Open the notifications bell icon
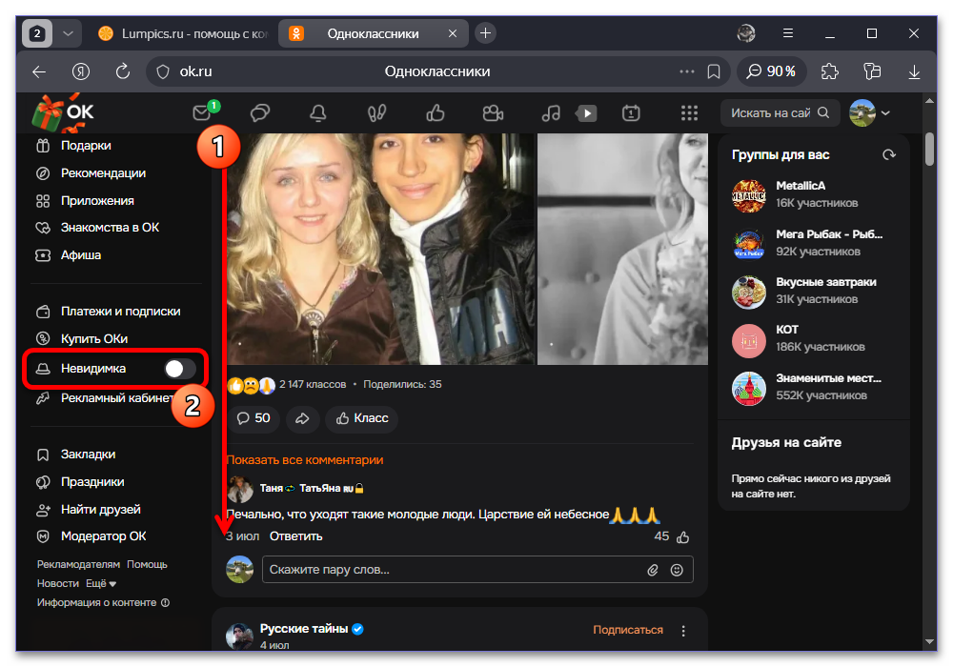The image size is (953, 667). click(318, 113)
